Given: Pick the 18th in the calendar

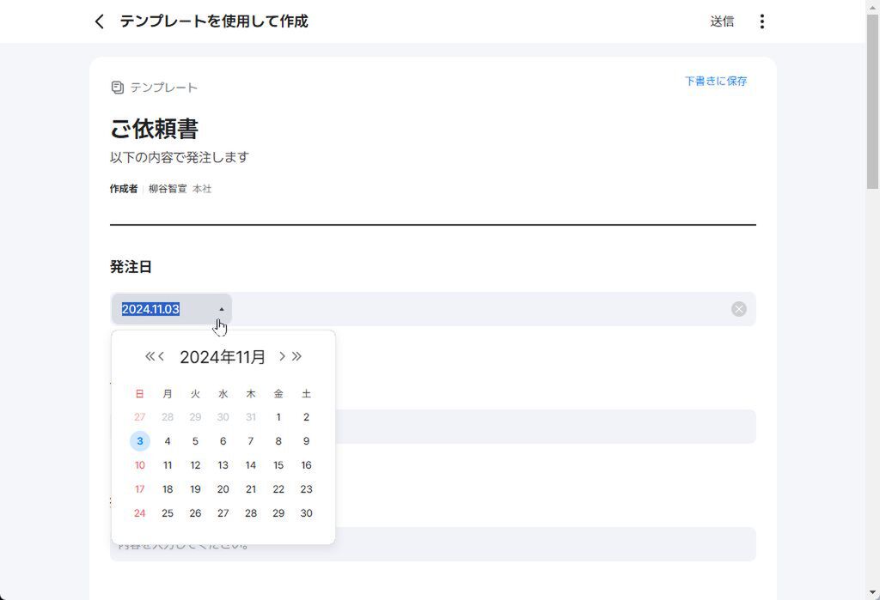Looking at the screenshot, I should (x=168, y=489).
